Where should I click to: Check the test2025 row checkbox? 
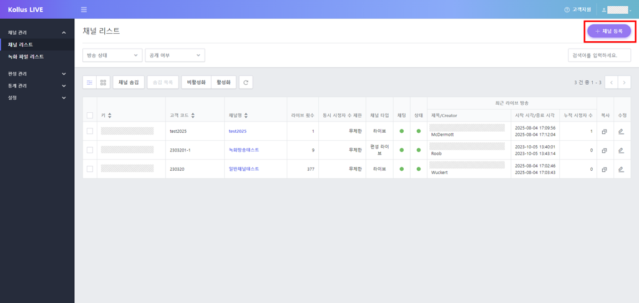point(90,132)
